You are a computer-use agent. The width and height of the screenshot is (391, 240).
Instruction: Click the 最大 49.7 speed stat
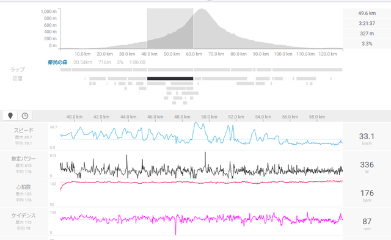[23, 137]
